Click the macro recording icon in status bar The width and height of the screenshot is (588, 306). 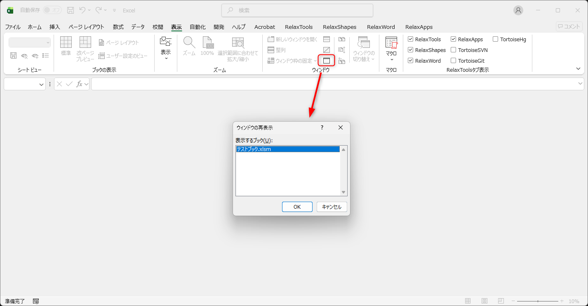[35, 301]
